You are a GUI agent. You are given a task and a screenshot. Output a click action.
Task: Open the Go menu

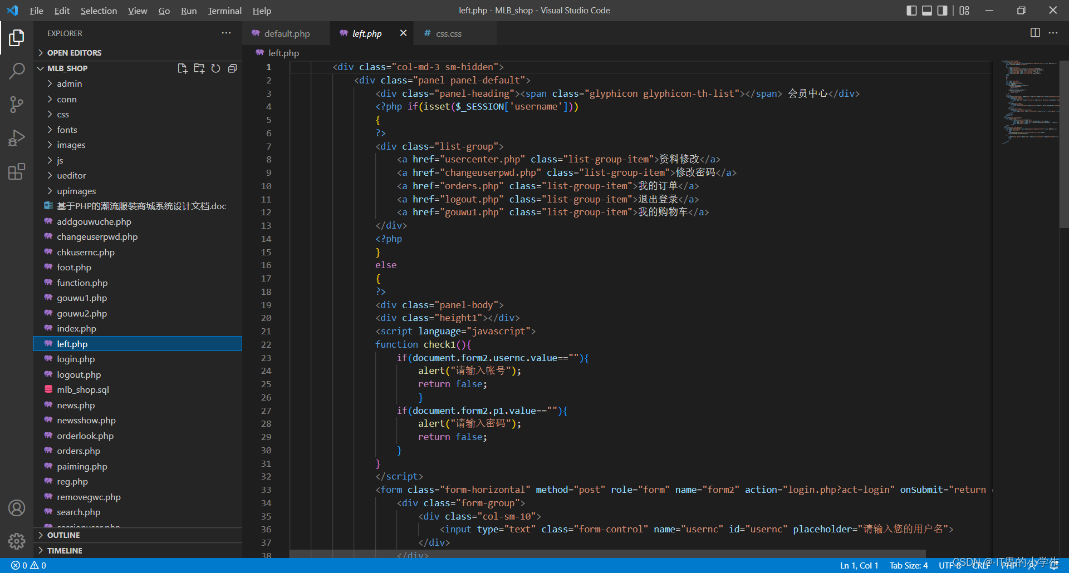pos(164,11)
